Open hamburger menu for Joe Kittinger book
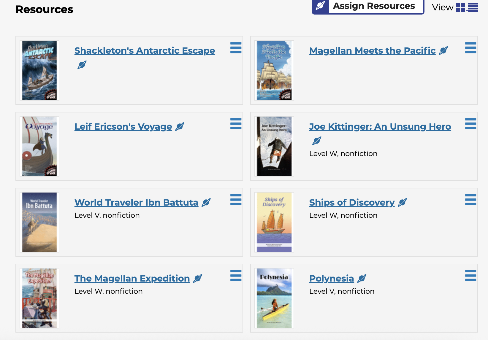The width and height of the screenshot is (488, 340). pyautogui.click(x=470, y=124)
